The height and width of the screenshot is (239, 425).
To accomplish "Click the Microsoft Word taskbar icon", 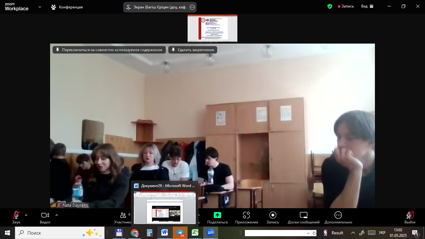I will coord(165,233).
